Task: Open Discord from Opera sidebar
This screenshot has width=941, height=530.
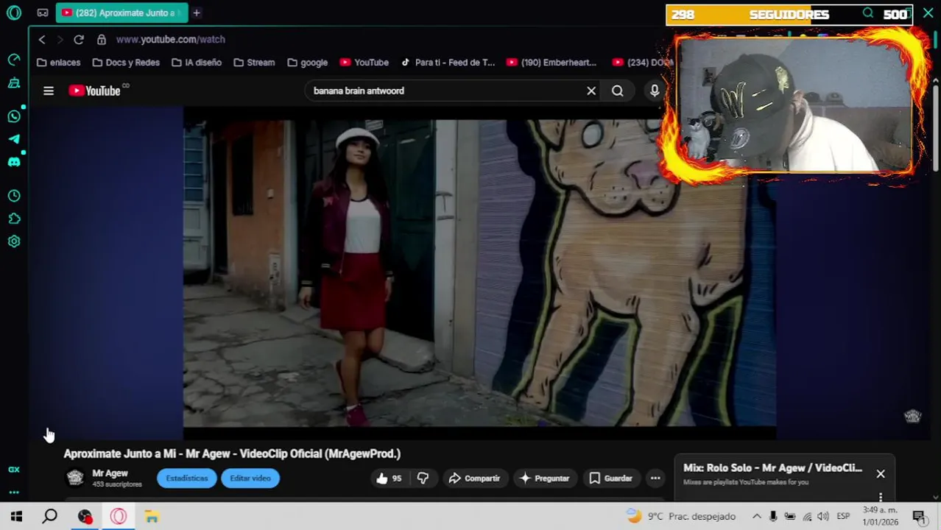Action: click(x=14, y=162)
